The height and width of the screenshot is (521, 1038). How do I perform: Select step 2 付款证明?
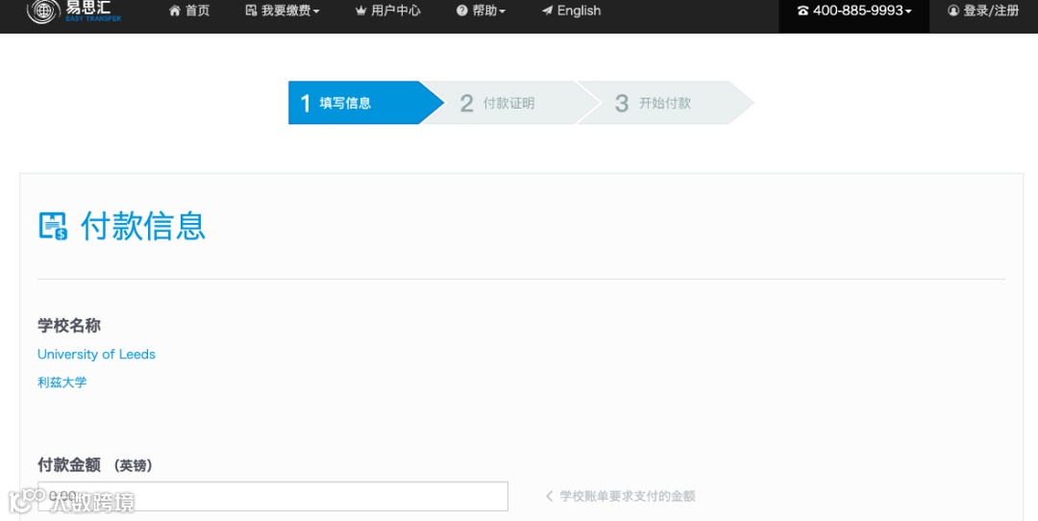coord(510,103)
